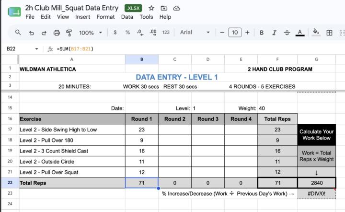This screenshot has width=345, height=212.
Task: Format selection as currency
Action: point(115,33)
